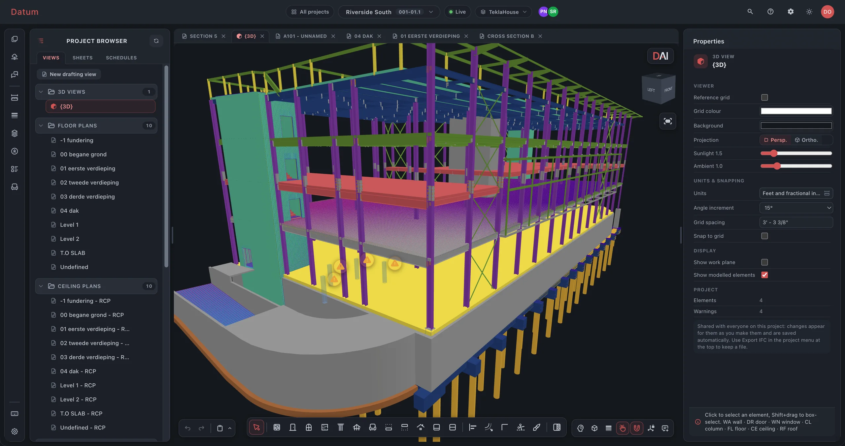
Task: Click the magnet snapping icon
Action: click(x=637, y=428)
